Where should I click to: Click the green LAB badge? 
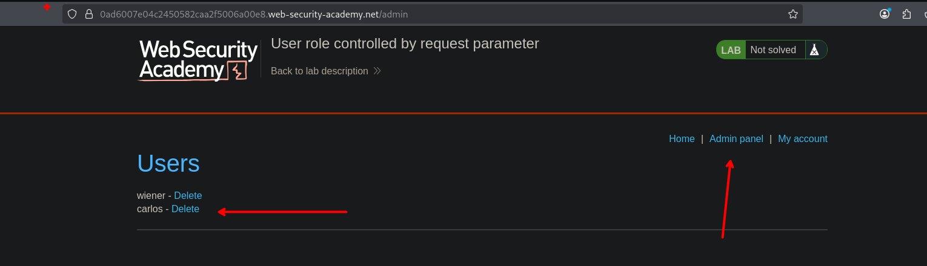click(731, 50)
